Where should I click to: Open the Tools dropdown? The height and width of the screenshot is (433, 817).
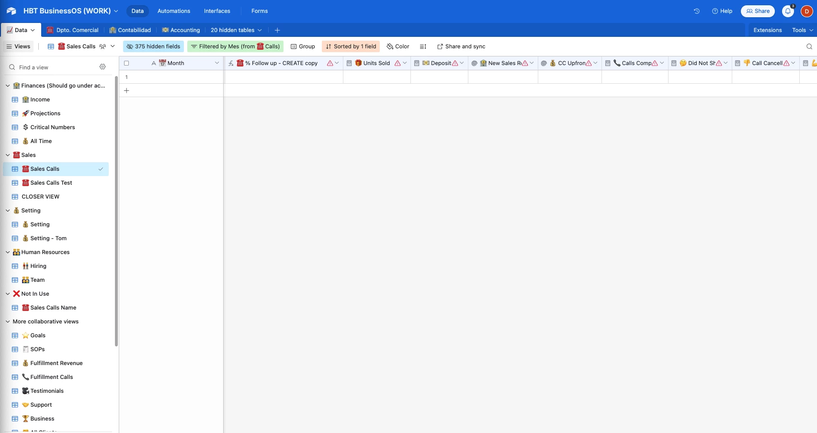(803, 30)
